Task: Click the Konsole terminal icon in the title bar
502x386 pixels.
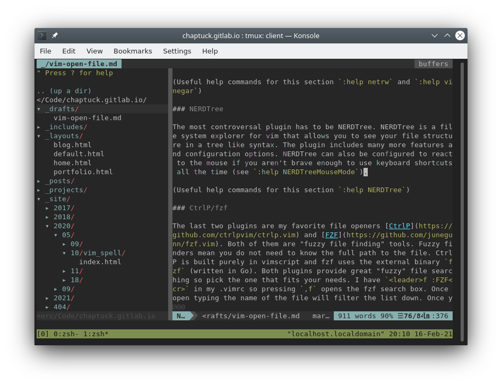Action: (41, 35)
